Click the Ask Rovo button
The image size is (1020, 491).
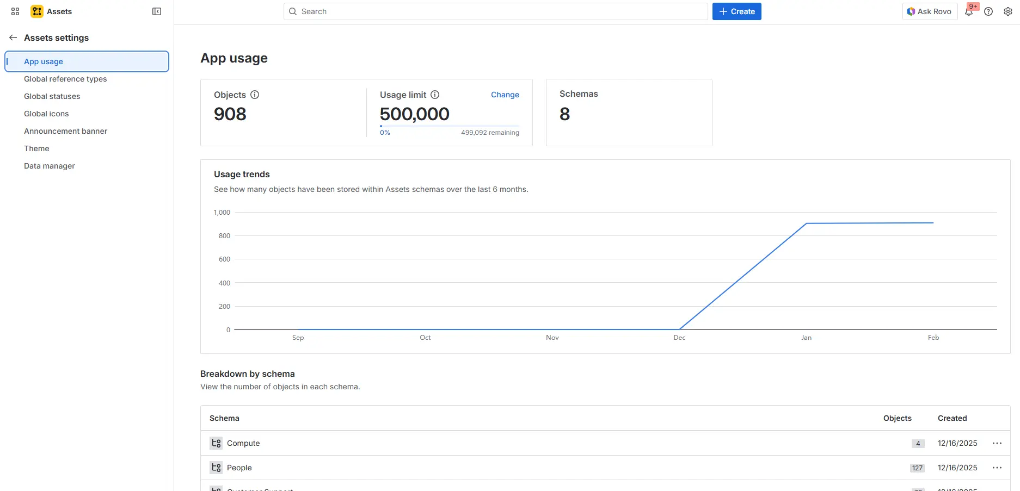click(930, 11)
